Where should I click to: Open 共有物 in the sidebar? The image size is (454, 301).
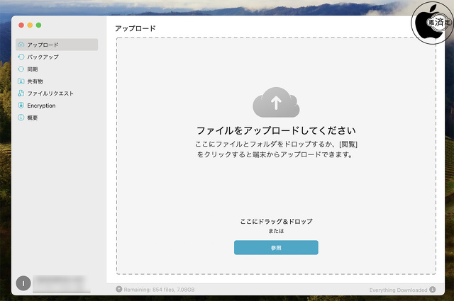click(x=57, y=81)
